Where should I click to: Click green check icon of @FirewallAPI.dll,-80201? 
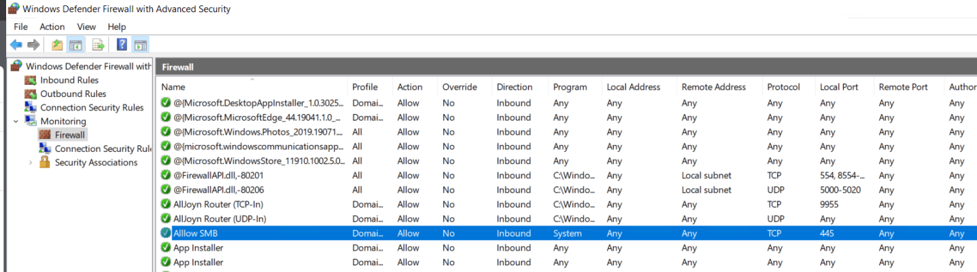(166, 175)
